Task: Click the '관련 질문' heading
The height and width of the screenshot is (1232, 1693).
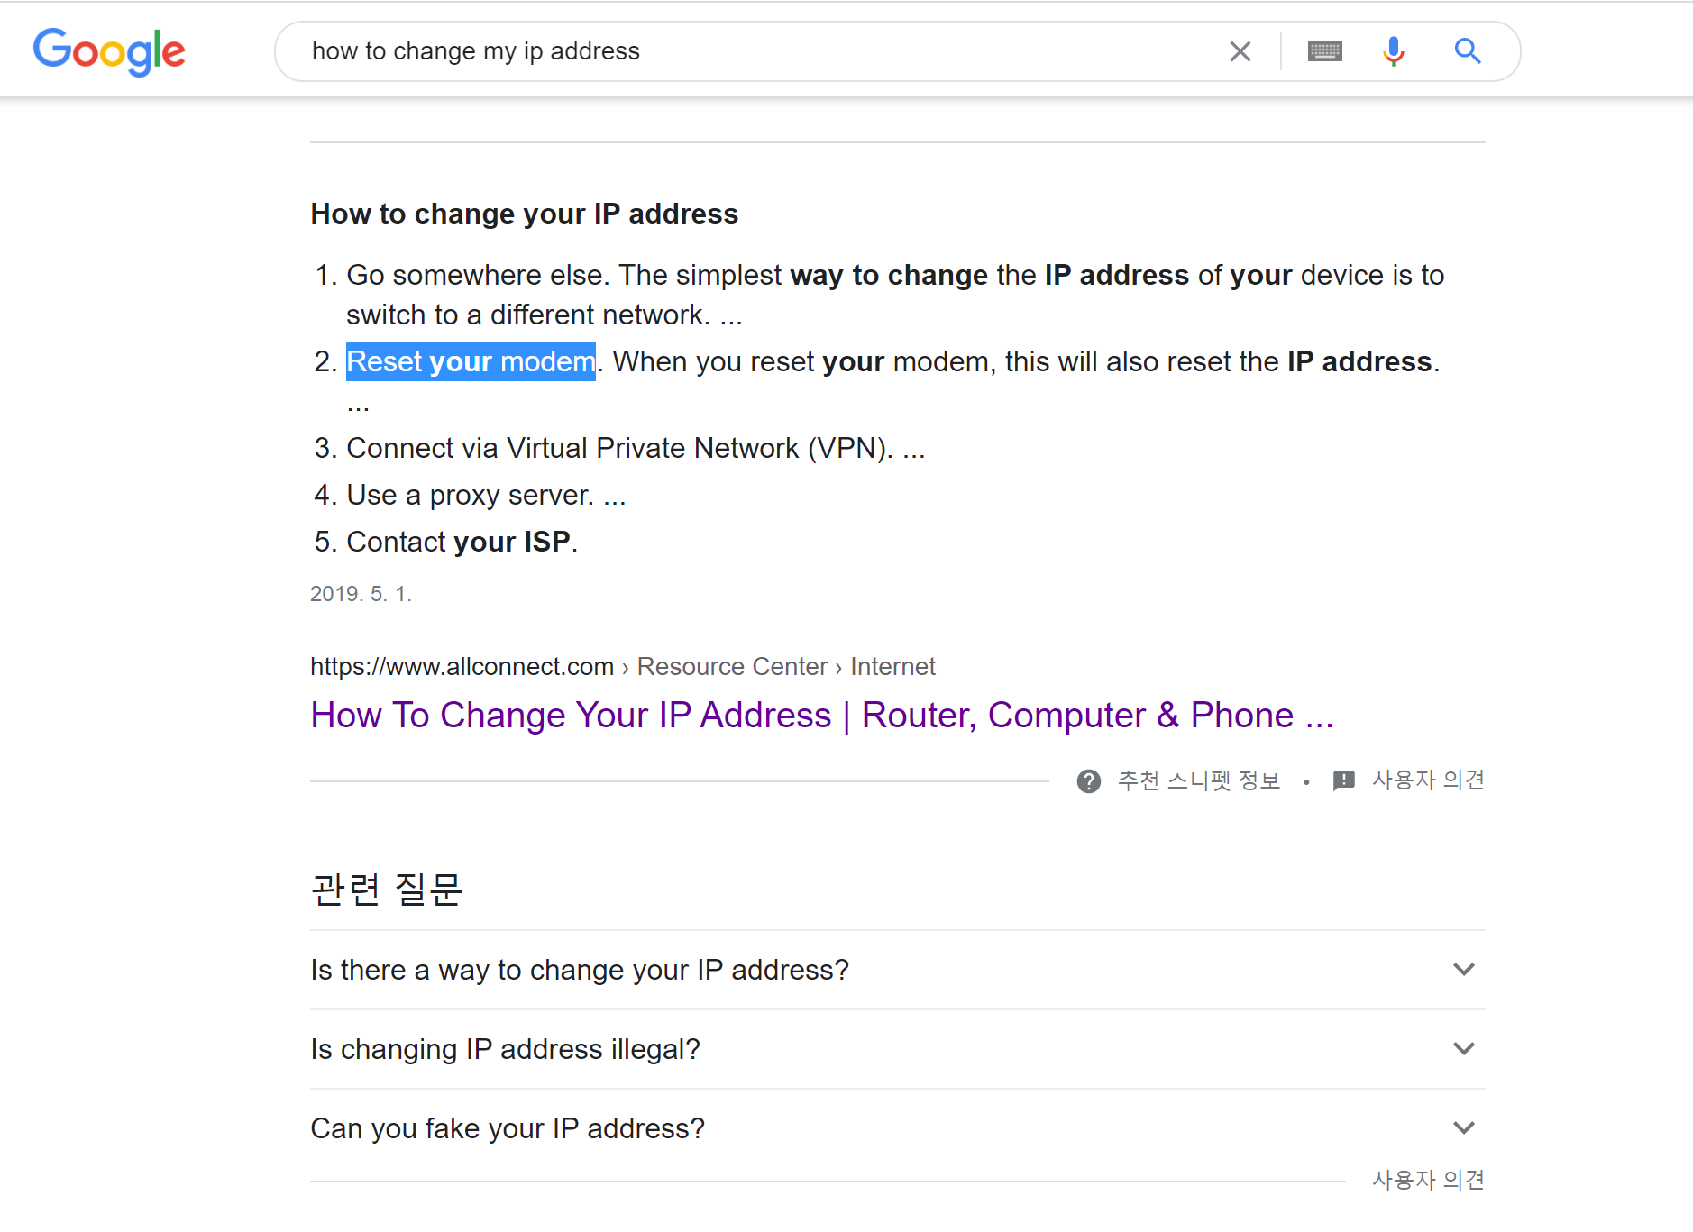Action: tap(387, 890)
